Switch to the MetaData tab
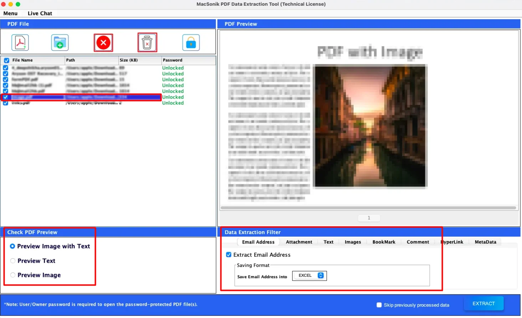 pos(485,242)
